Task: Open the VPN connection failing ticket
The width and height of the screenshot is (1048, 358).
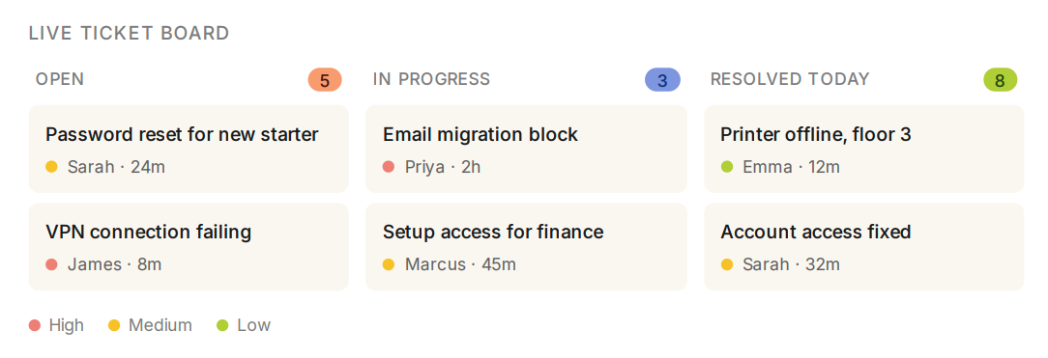Action: click(x=189, y=247)
